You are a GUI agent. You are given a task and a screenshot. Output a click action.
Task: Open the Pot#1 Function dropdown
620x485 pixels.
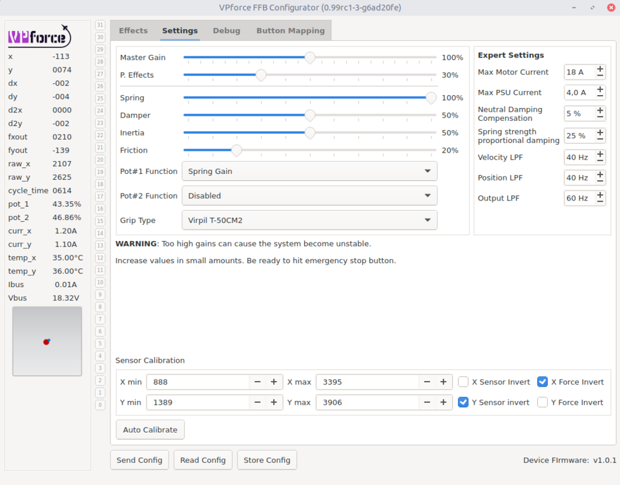(309, 171)
